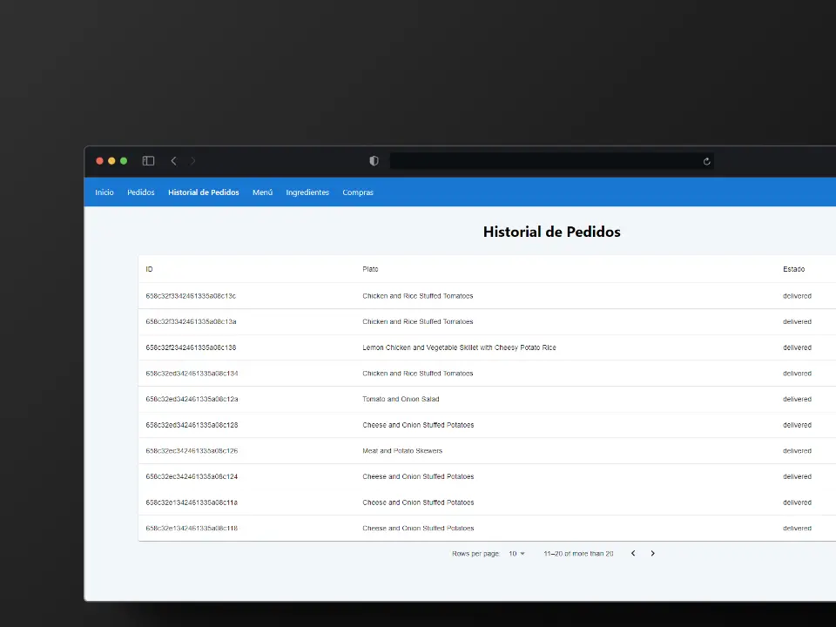Viewport: 836px width, 627px height.
Task: Select order ID ending in c13c
Action: pos(191,296)
